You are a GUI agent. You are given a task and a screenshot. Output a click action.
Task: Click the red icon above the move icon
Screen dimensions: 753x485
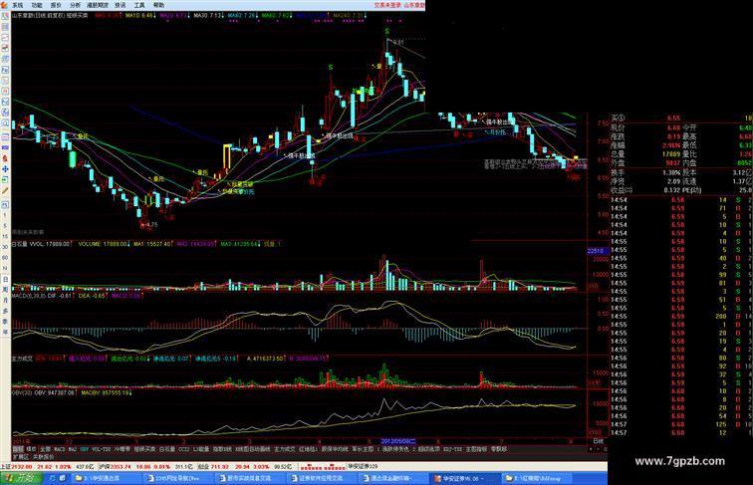point(5,158)
